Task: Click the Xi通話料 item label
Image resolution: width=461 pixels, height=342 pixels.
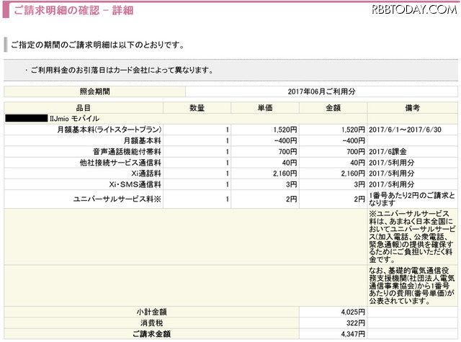Action: point(144,174)
